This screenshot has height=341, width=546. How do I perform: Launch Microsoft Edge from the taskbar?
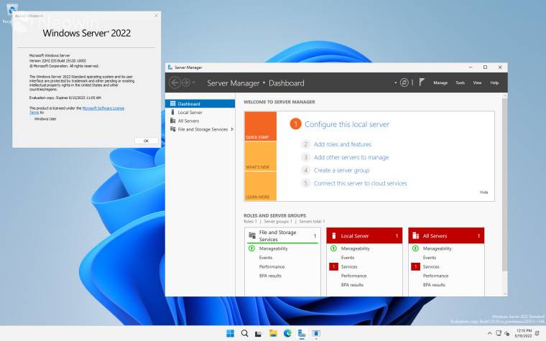(287, 333)
